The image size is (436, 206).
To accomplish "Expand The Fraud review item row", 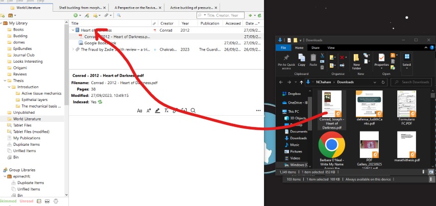I will (x=72, y=49).
